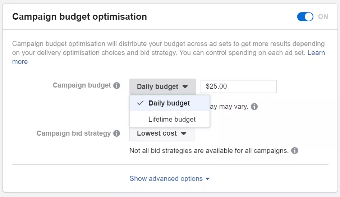Click the info icon after "may vary"
The height and width of the screenshot is (197, 340).
click(254, 107)
